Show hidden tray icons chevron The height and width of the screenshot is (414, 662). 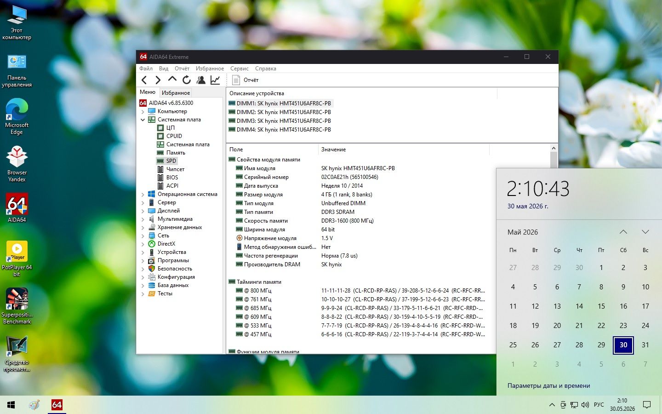(x=552, y=405)
